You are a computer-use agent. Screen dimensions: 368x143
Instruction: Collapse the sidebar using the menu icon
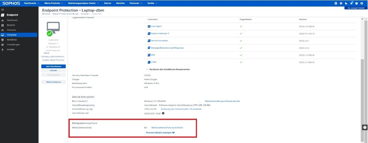pyautogui.click(x=3, y=10)
